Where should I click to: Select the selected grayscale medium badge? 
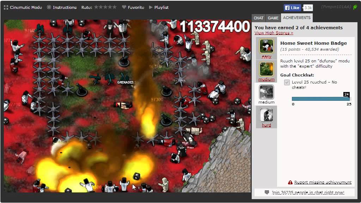coord(267,92)
